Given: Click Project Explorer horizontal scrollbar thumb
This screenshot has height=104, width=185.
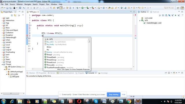Looking at the screenshot, I should point(11,94).
